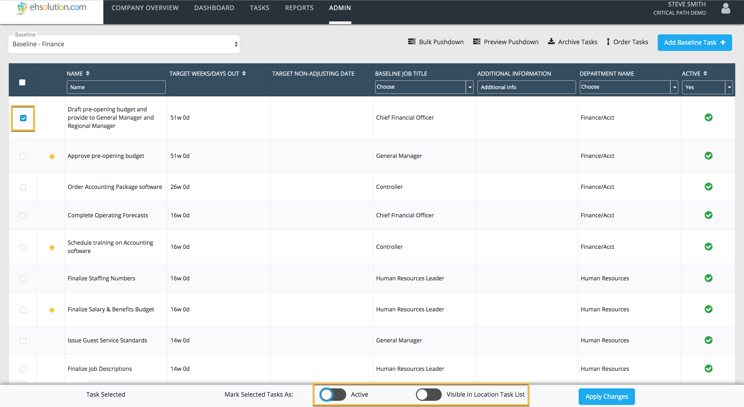Open the Baseline - Finance dropdown
This screenshot has width=744, height=407.
[124, 44]
